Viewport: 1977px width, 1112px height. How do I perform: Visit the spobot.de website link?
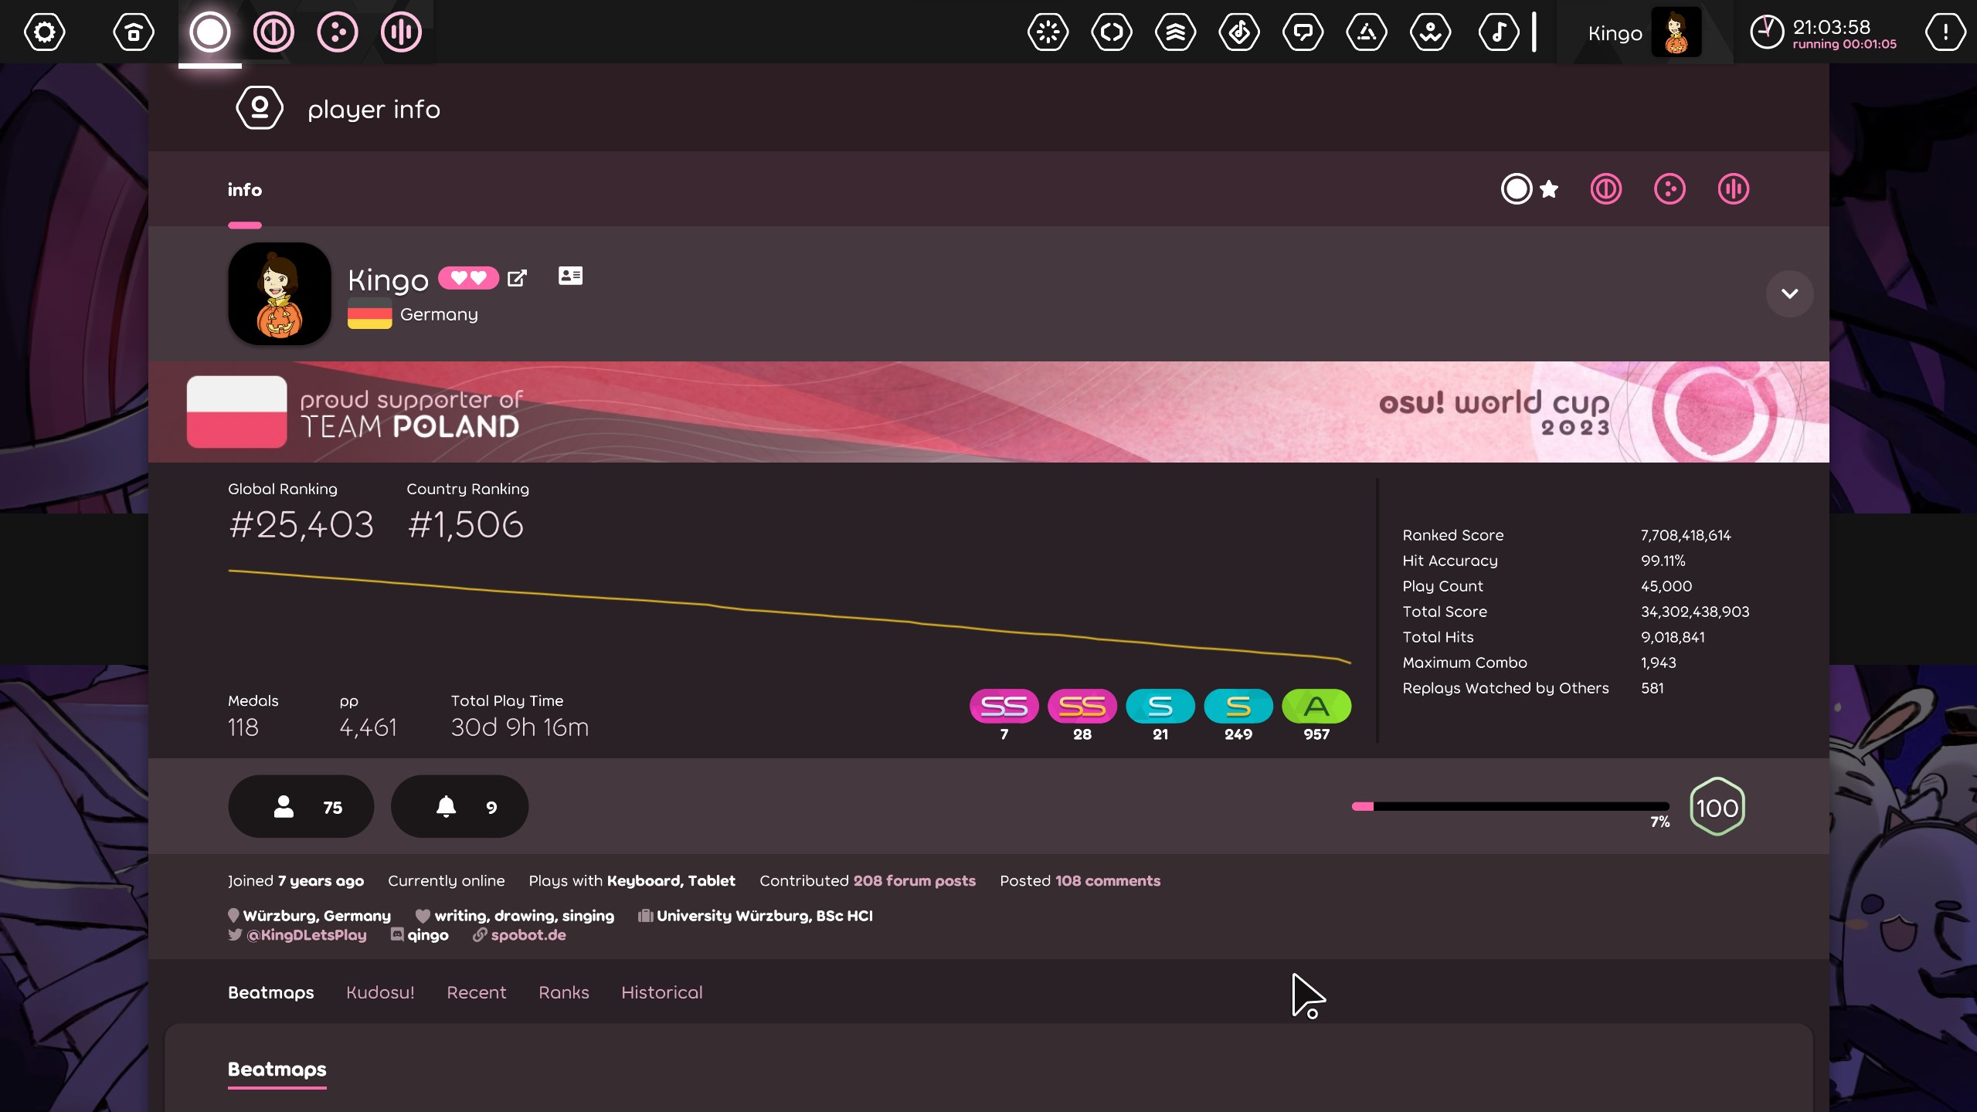(528, 934)
